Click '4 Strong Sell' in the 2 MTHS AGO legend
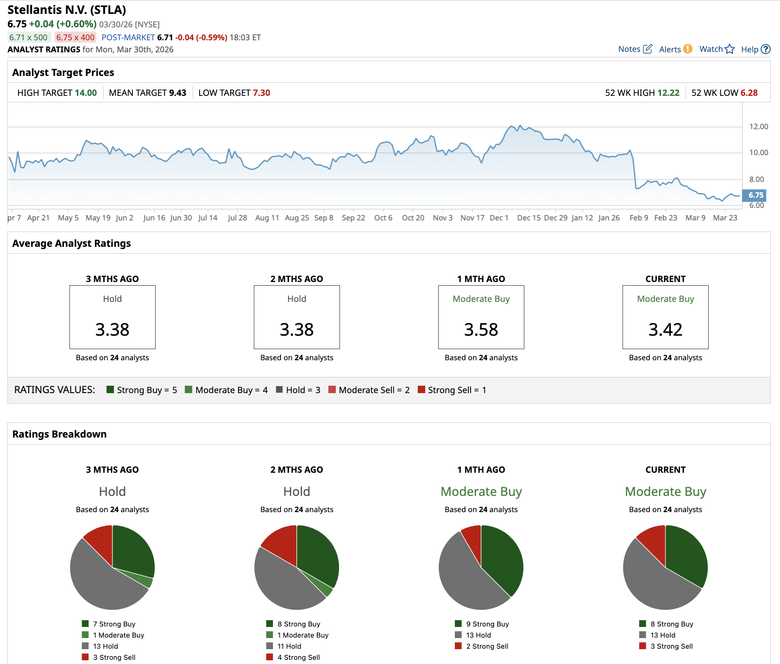Image resolution: width=780 pixels, height=664 pixels. pos(299,657)
